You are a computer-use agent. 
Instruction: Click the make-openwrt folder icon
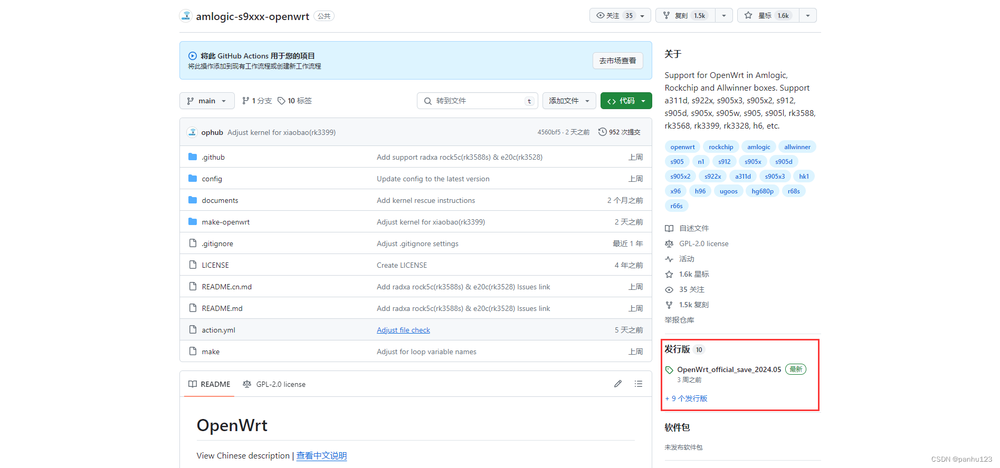(193, 222)
